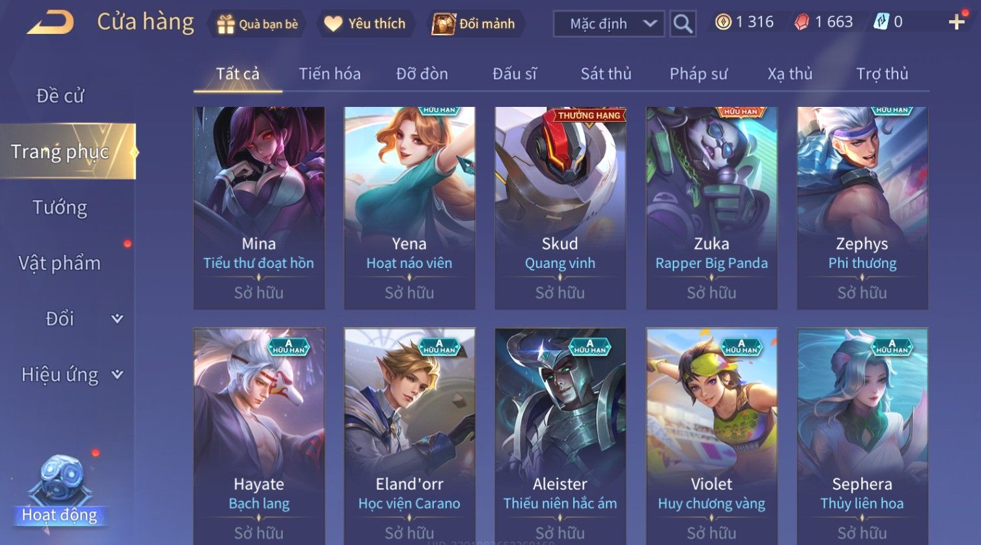Open the Tiến hóa tab

330,74
